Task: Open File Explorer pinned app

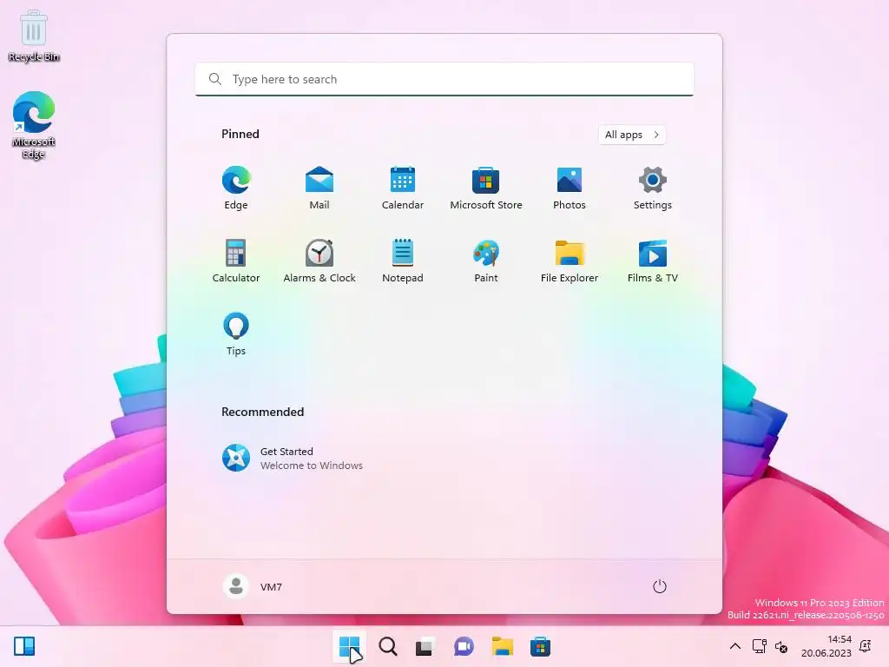Action: [x=570, y=261]
